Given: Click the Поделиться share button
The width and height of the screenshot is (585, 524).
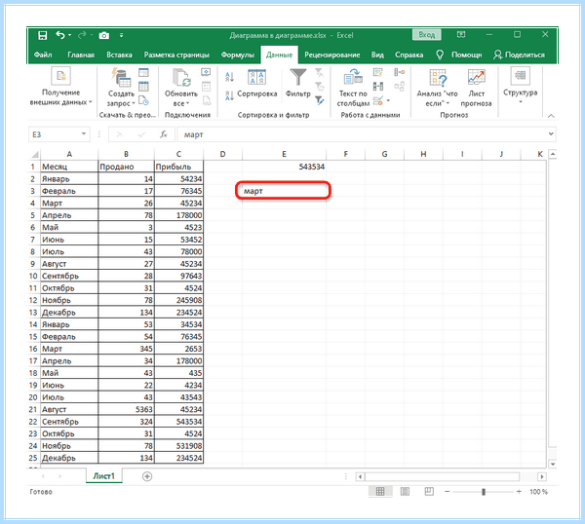Looking at the screenshot, I should [x=519, y=55].
